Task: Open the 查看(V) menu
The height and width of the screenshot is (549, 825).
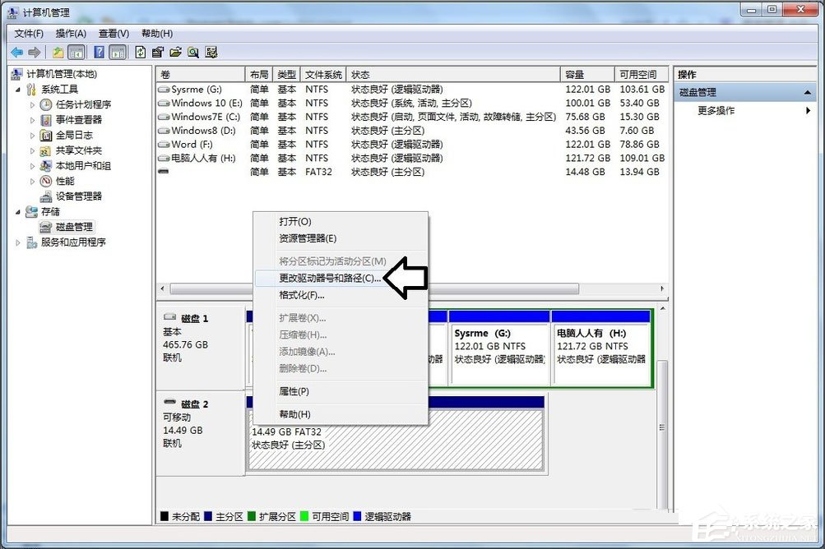Action: pyautogui.click(x=113, y=33)
